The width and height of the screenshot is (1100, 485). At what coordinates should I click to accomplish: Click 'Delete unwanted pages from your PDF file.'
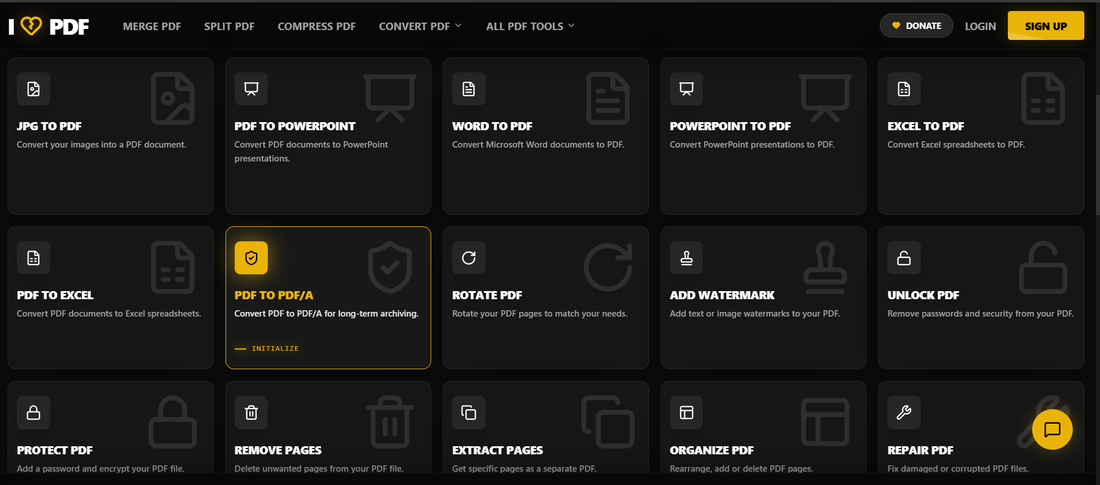coord(319,469)
